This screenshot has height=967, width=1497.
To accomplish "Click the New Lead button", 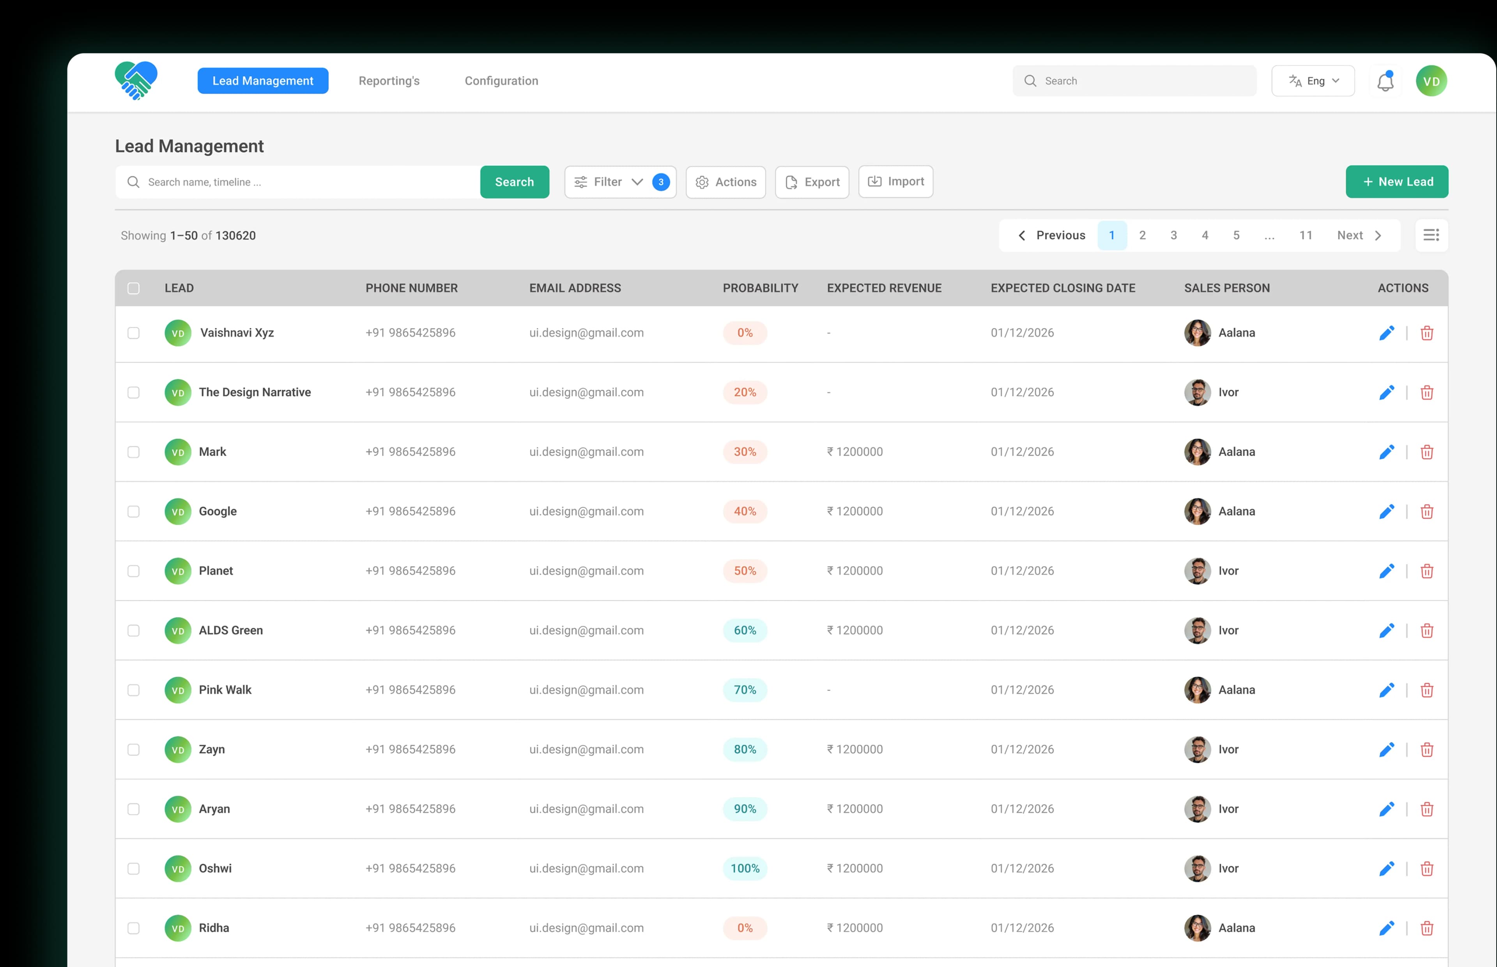I will [x=1396, y=182].
